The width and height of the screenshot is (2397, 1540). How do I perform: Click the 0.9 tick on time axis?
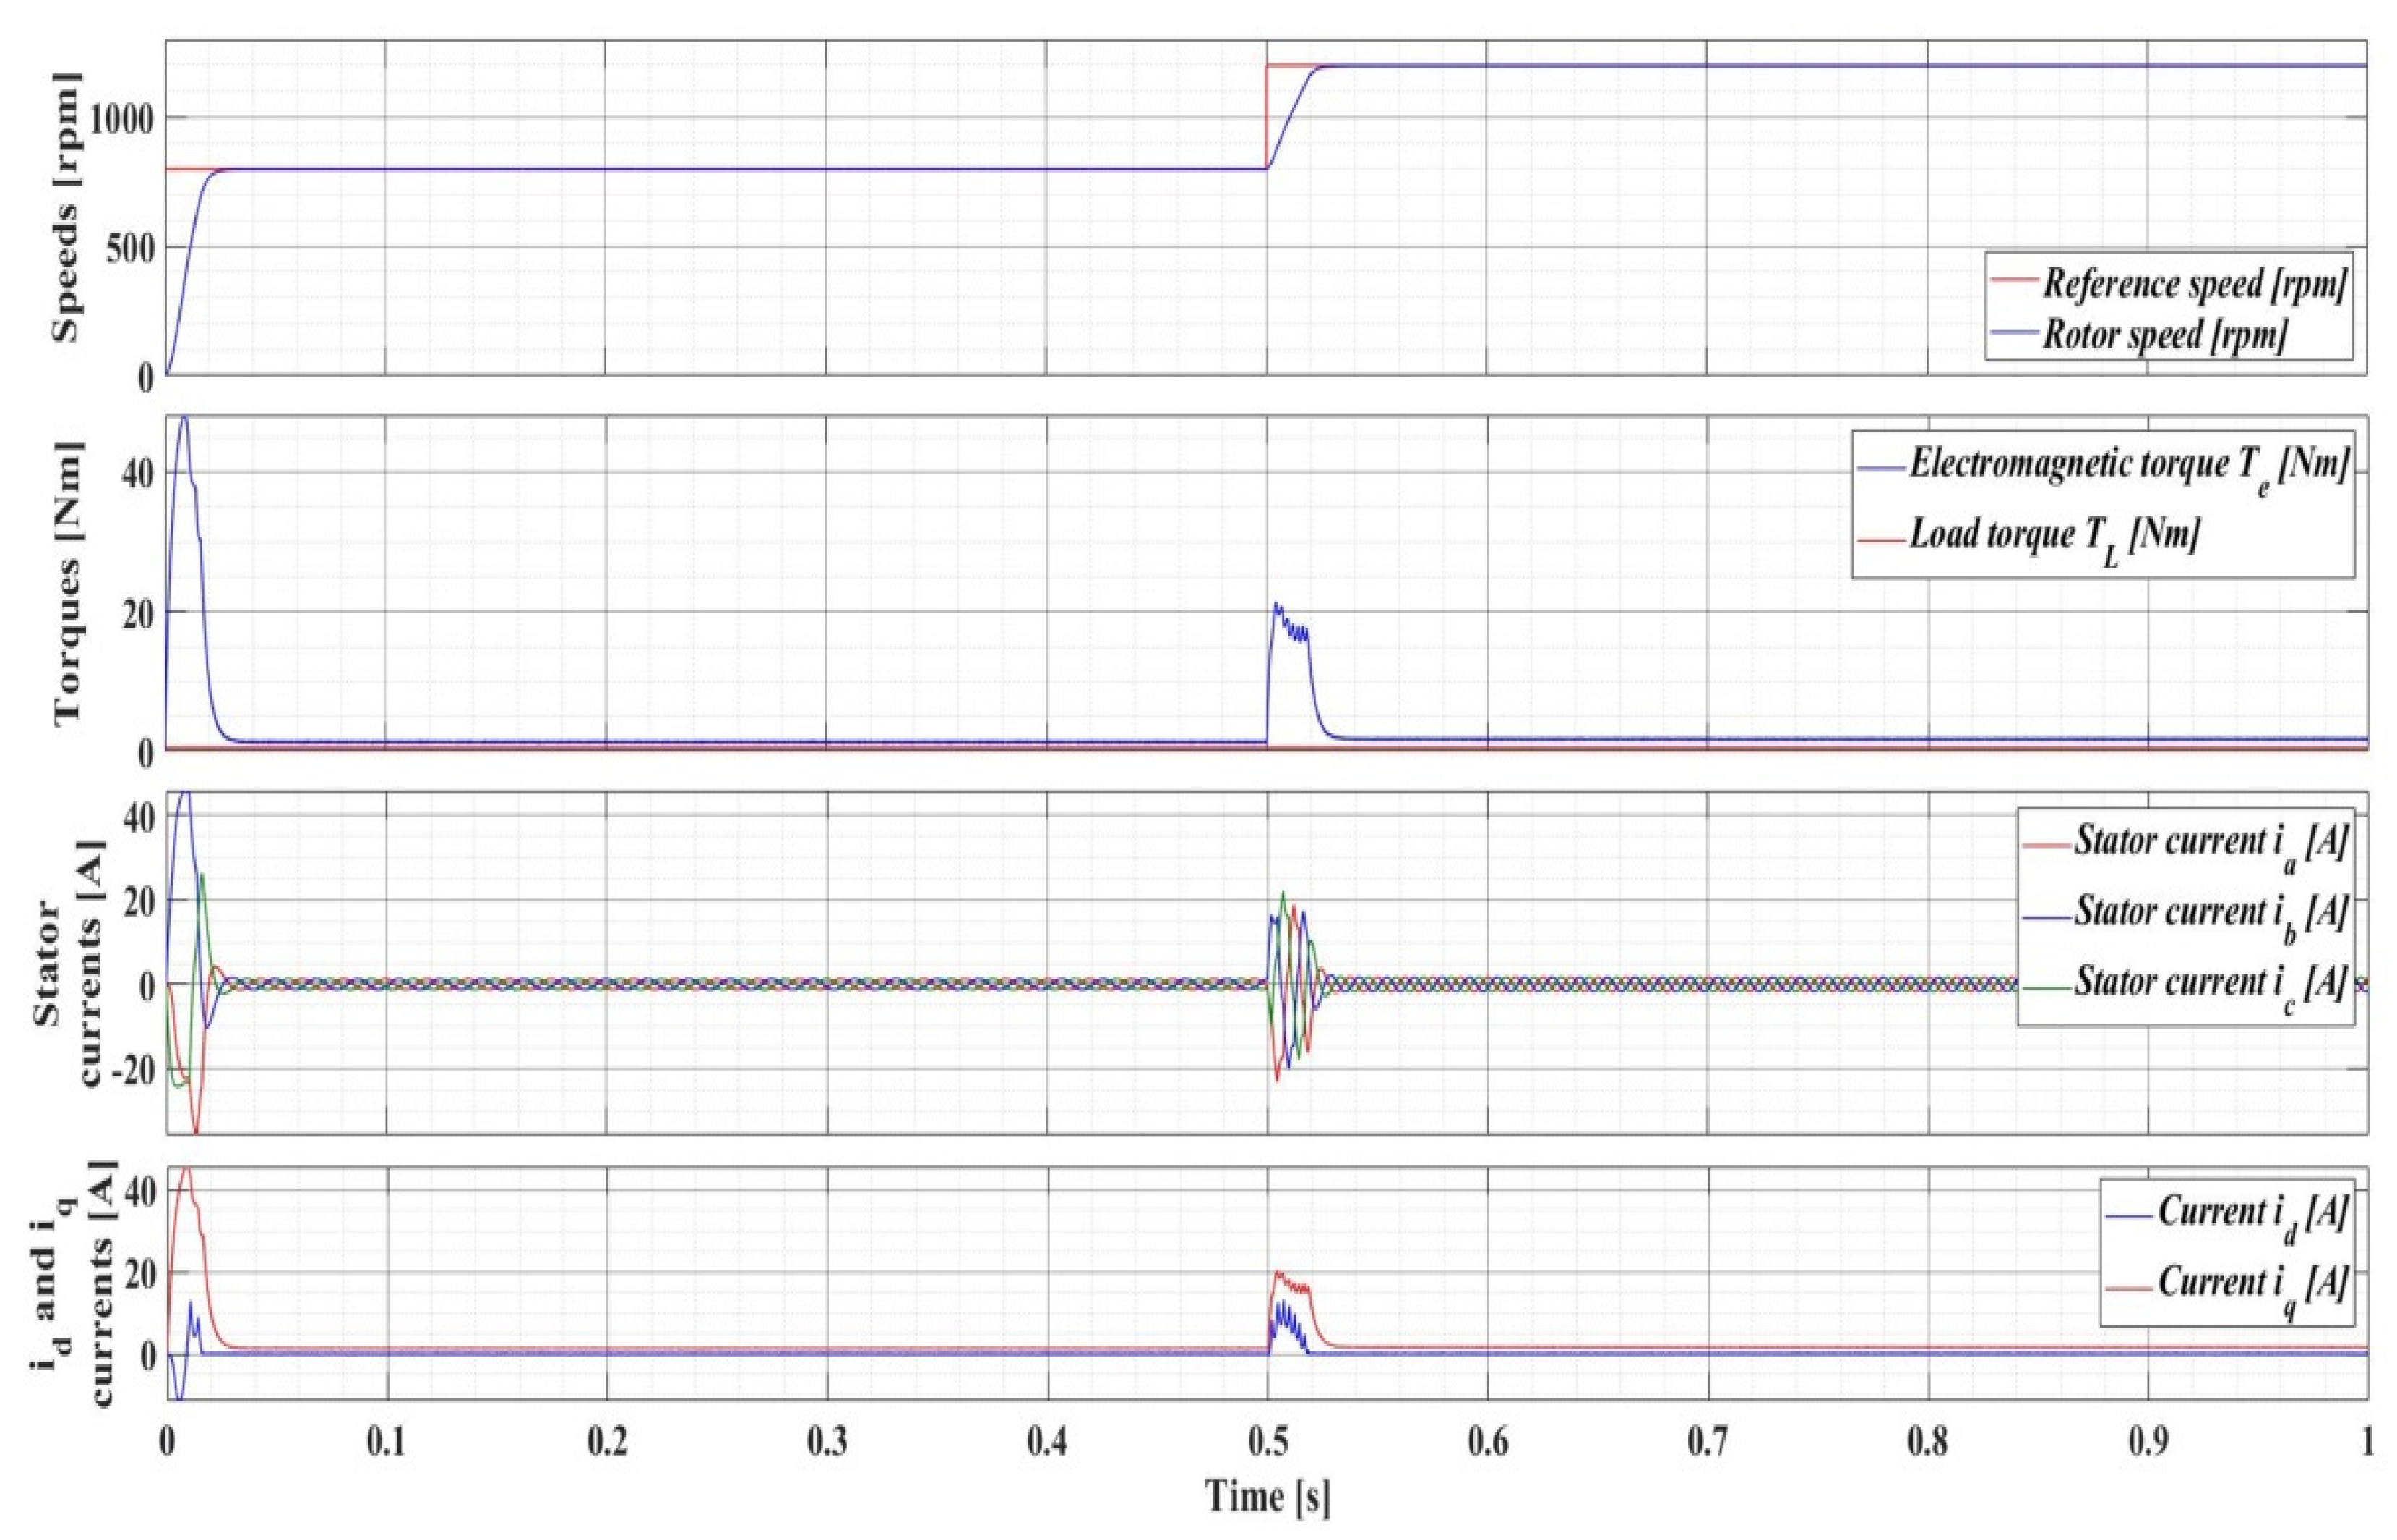pyautogui.click(x=2148, y=1441)
